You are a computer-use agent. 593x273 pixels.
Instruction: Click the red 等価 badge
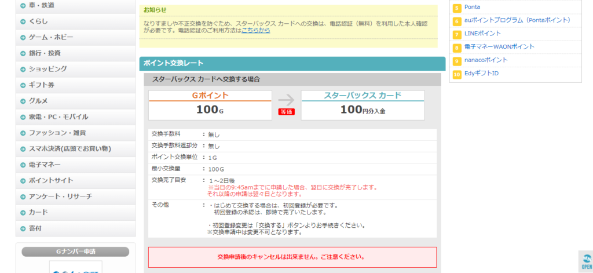point(286,112)
